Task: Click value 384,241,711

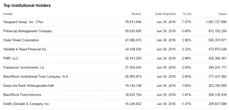Action: [218, 67]
